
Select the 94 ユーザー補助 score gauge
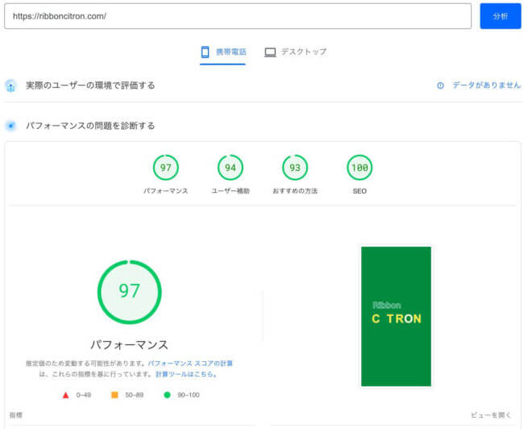[x=231, y=168]
